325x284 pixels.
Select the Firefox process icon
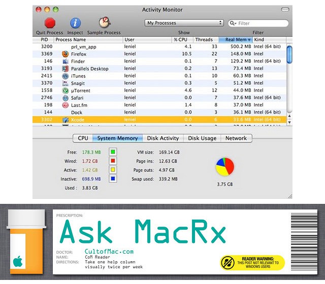[66, 54]
